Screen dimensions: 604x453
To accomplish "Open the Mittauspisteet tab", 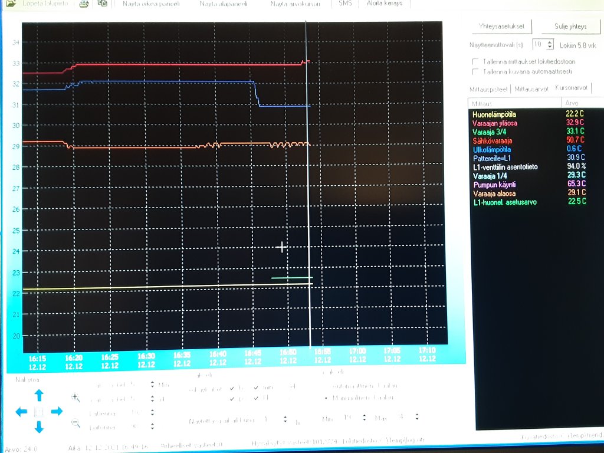I will (x=490, y=89).
